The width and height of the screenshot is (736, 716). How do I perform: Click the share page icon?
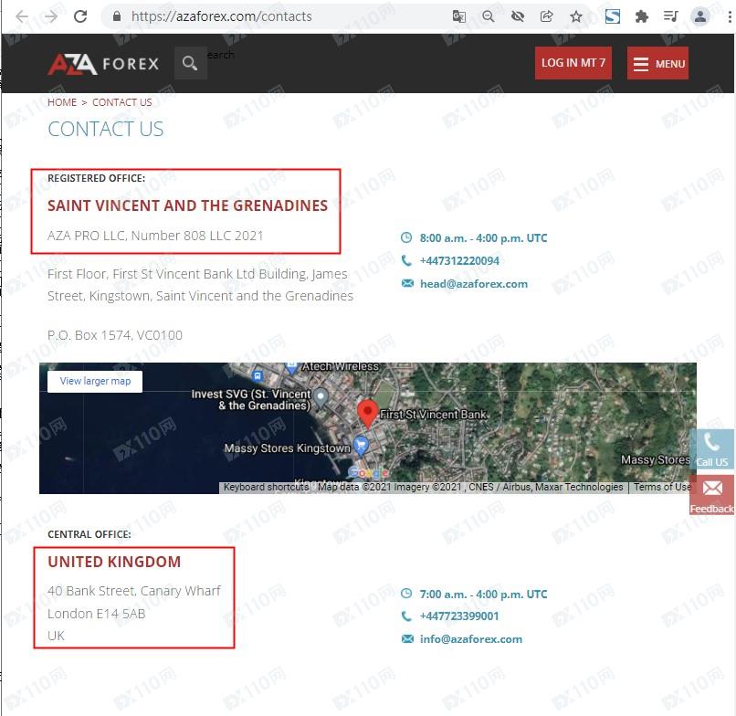[x=546, y=17]
